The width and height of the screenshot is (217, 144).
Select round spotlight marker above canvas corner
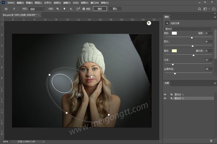pyautogui.click(x=149, y=23)
